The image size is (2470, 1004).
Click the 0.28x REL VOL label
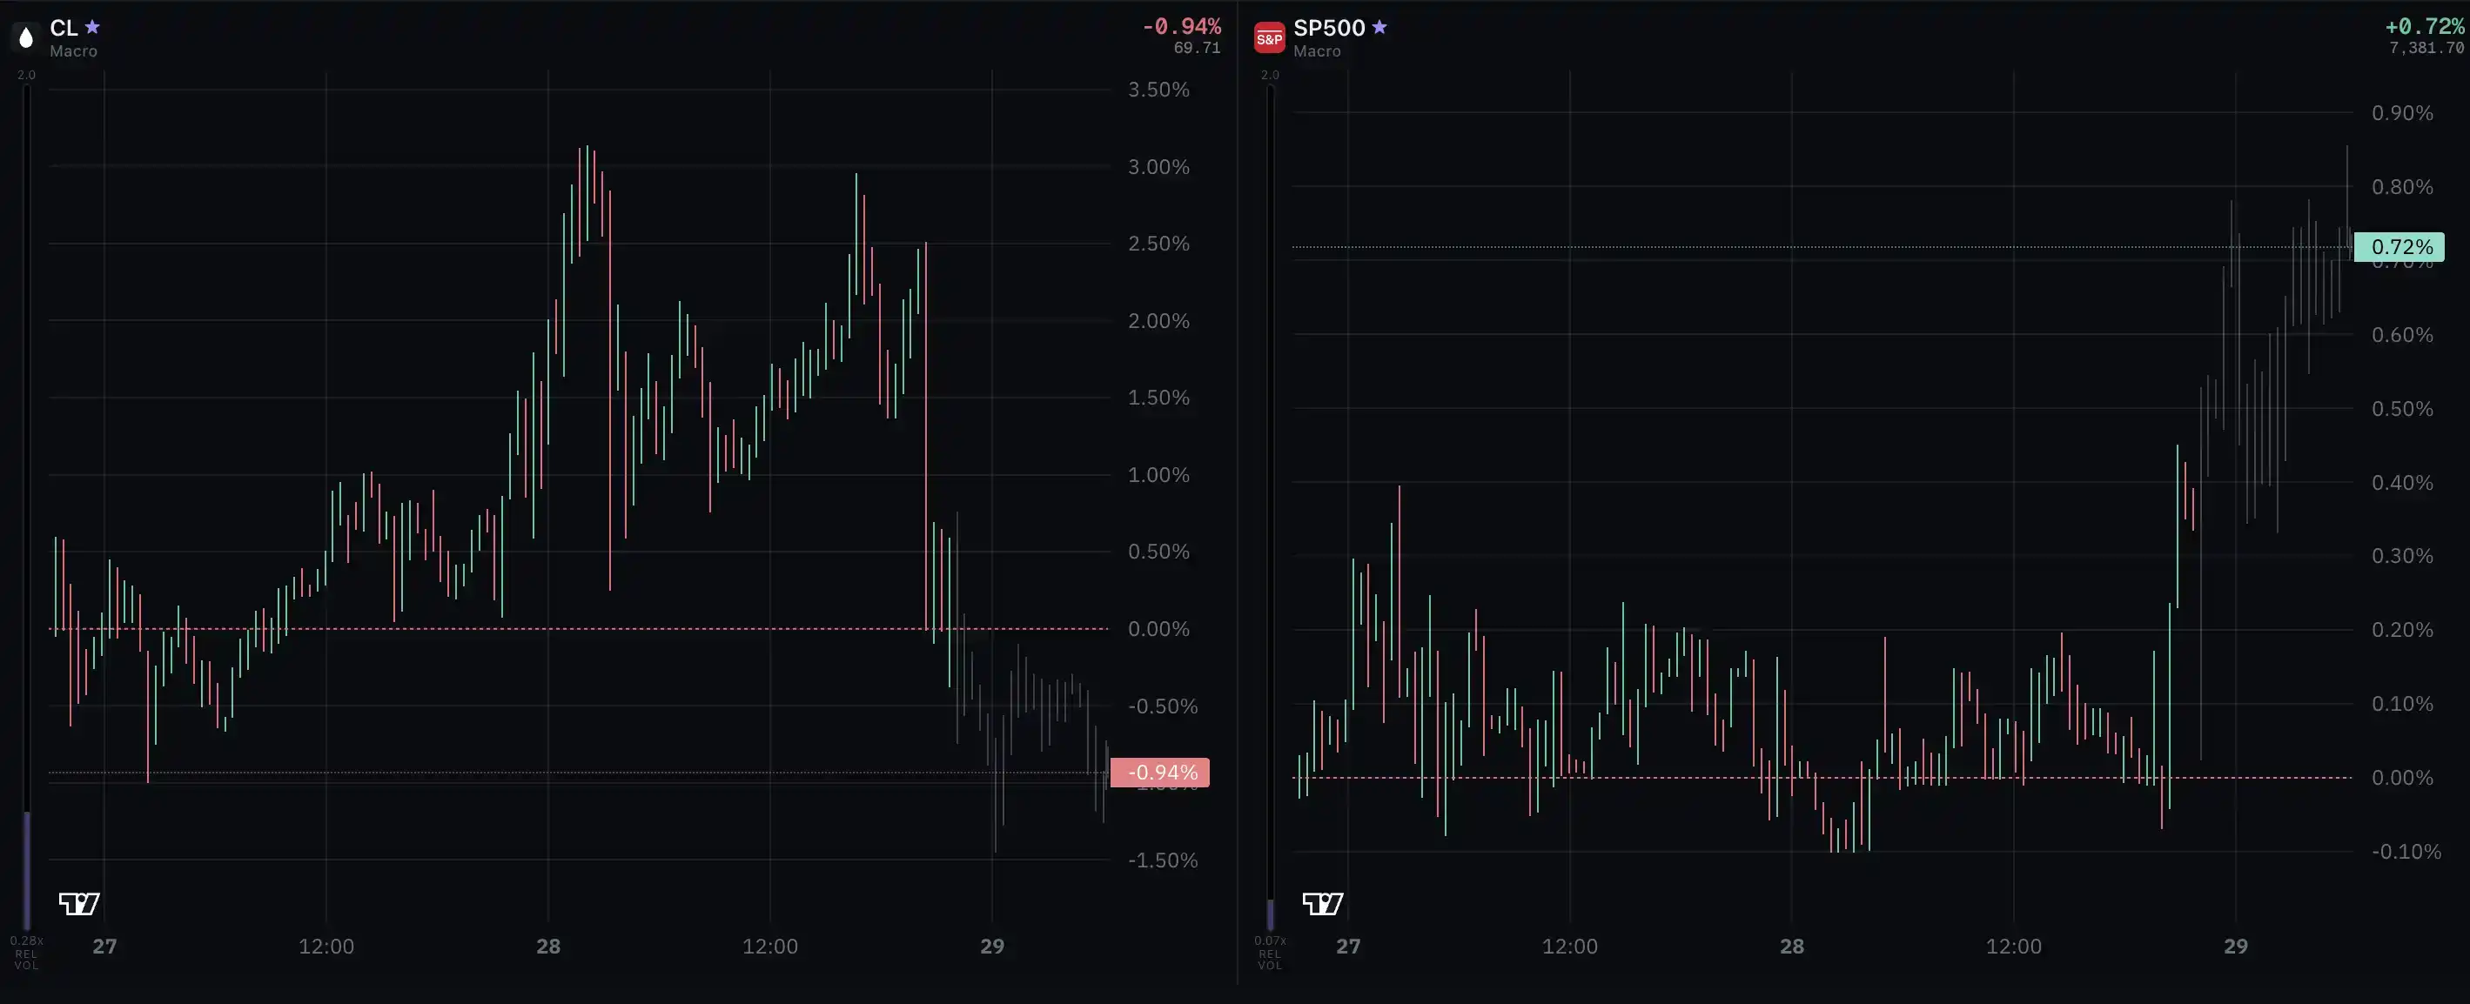coord(26,954)
